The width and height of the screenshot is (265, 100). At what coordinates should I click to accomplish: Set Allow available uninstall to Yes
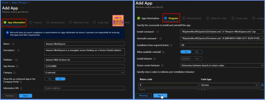point(186,52)
